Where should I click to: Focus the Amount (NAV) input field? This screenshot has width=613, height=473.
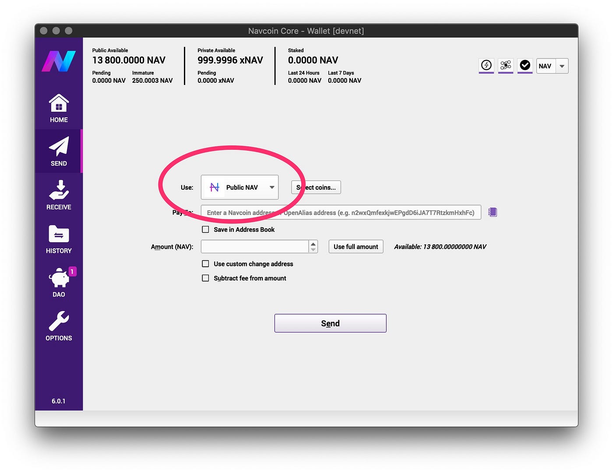click(x=255, y=247)
